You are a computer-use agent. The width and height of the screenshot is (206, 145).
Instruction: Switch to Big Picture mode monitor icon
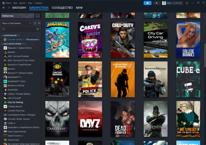(187, 3)
